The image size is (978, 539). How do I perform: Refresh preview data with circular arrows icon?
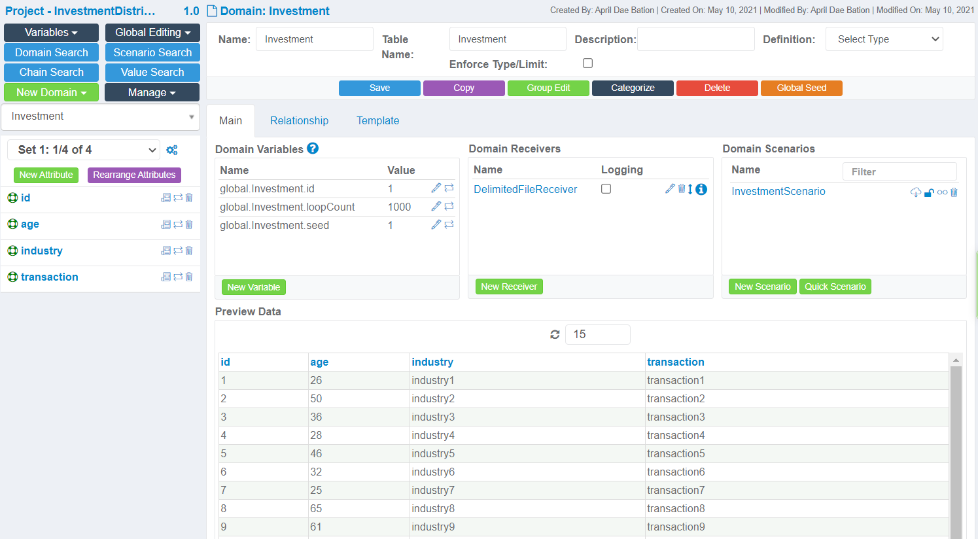[x=555, y=334]
